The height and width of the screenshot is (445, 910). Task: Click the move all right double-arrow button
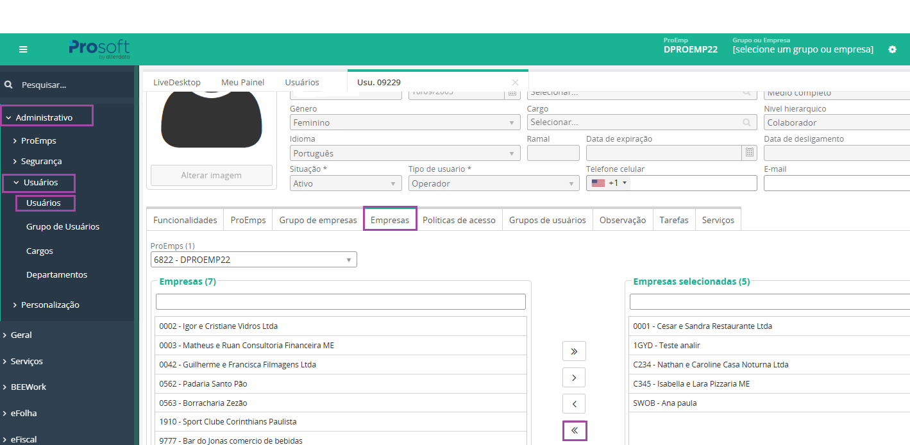click(574, 351)
